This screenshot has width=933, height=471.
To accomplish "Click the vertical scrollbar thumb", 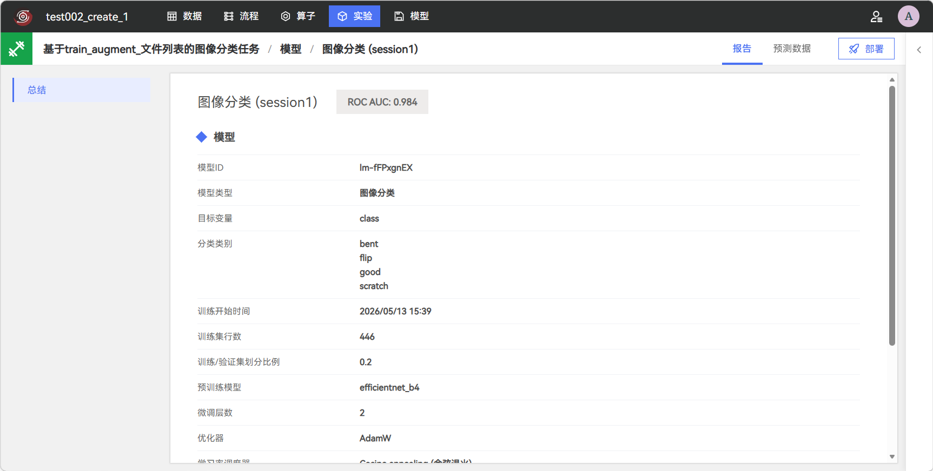I will (x=892, y=216).
